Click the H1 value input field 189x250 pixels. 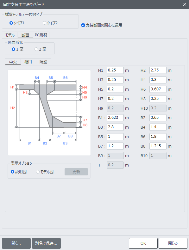click(115, 70)
